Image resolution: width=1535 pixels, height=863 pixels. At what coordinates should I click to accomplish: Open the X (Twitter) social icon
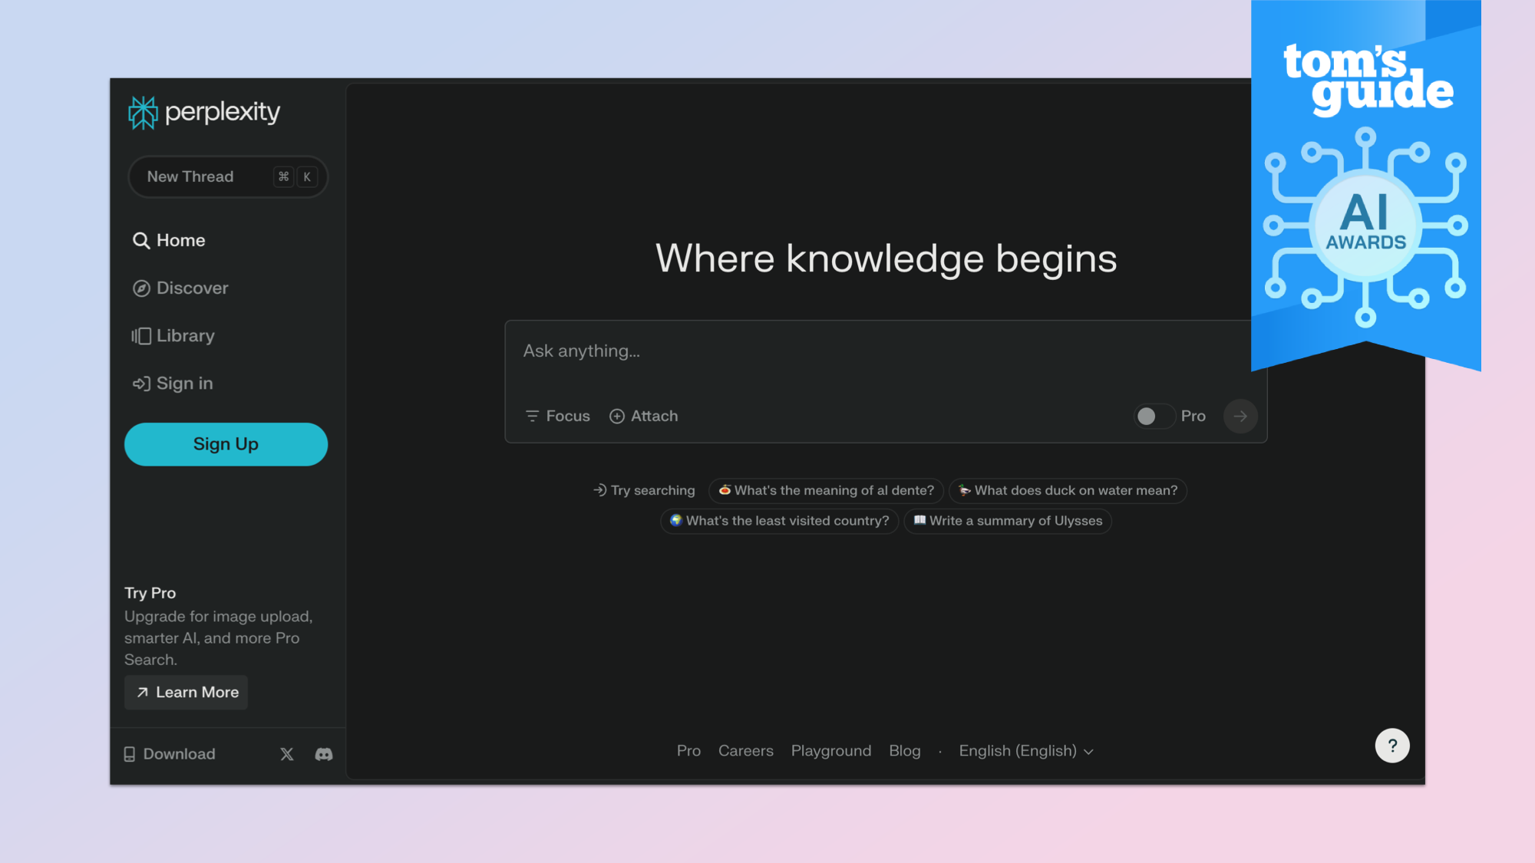tap(287, 754)
